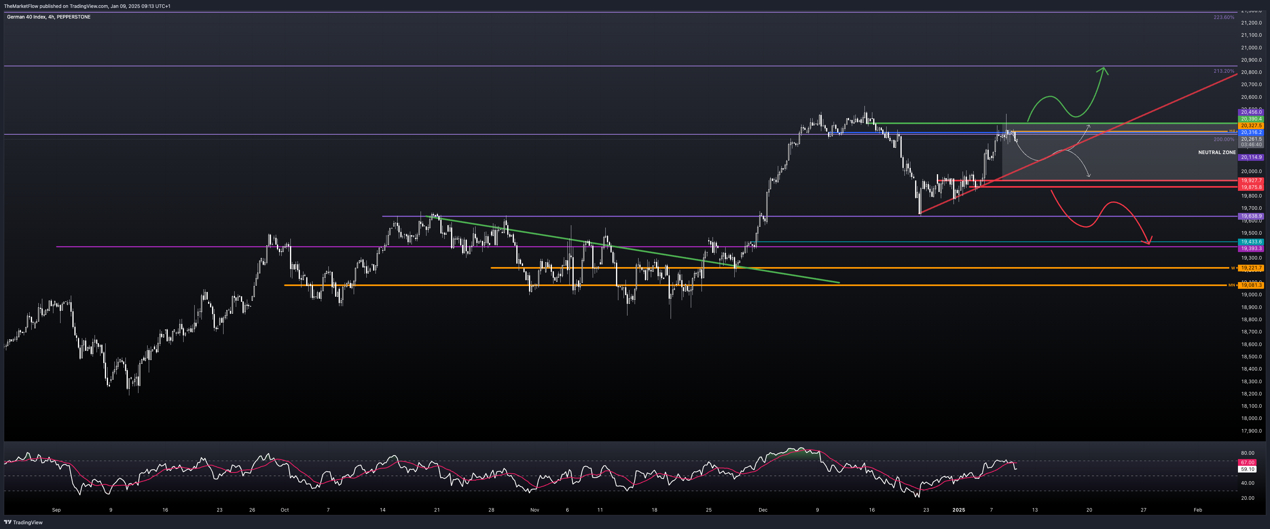1270x529 pixels.
Task: Click the RSI scale value 20.00
Action: (x=1247, y=498)
